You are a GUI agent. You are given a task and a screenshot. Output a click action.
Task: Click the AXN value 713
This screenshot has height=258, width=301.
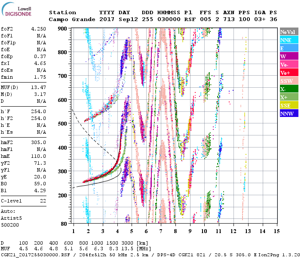pos(229,19)
